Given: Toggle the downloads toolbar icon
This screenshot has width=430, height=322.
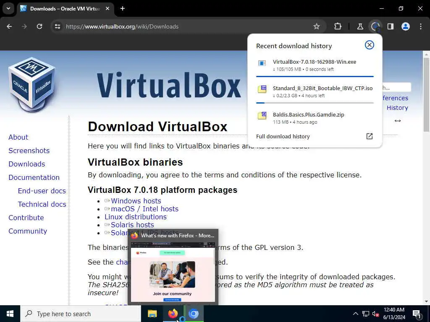Looking at the screenshot, I should point(375,26).
